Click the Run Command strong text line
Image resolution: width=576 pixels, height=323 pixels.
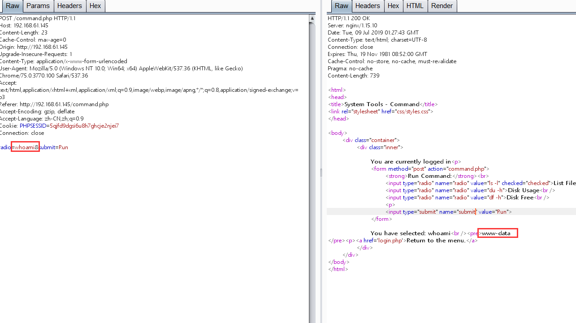[437, 176]
